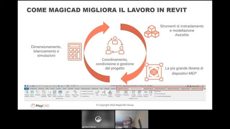The image size is (230, 129).
Task: Click the Ventilation Tools panel label
Action: [x=133, y=99]
